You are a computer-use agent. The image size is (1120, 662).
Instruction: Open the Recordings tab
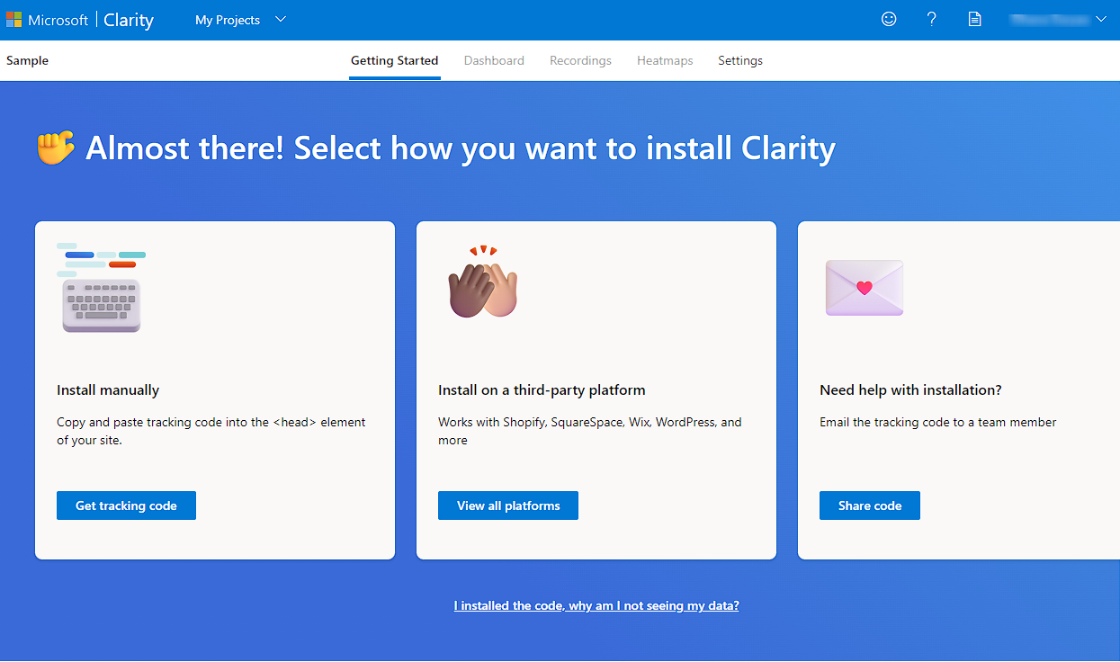[580, 61]
